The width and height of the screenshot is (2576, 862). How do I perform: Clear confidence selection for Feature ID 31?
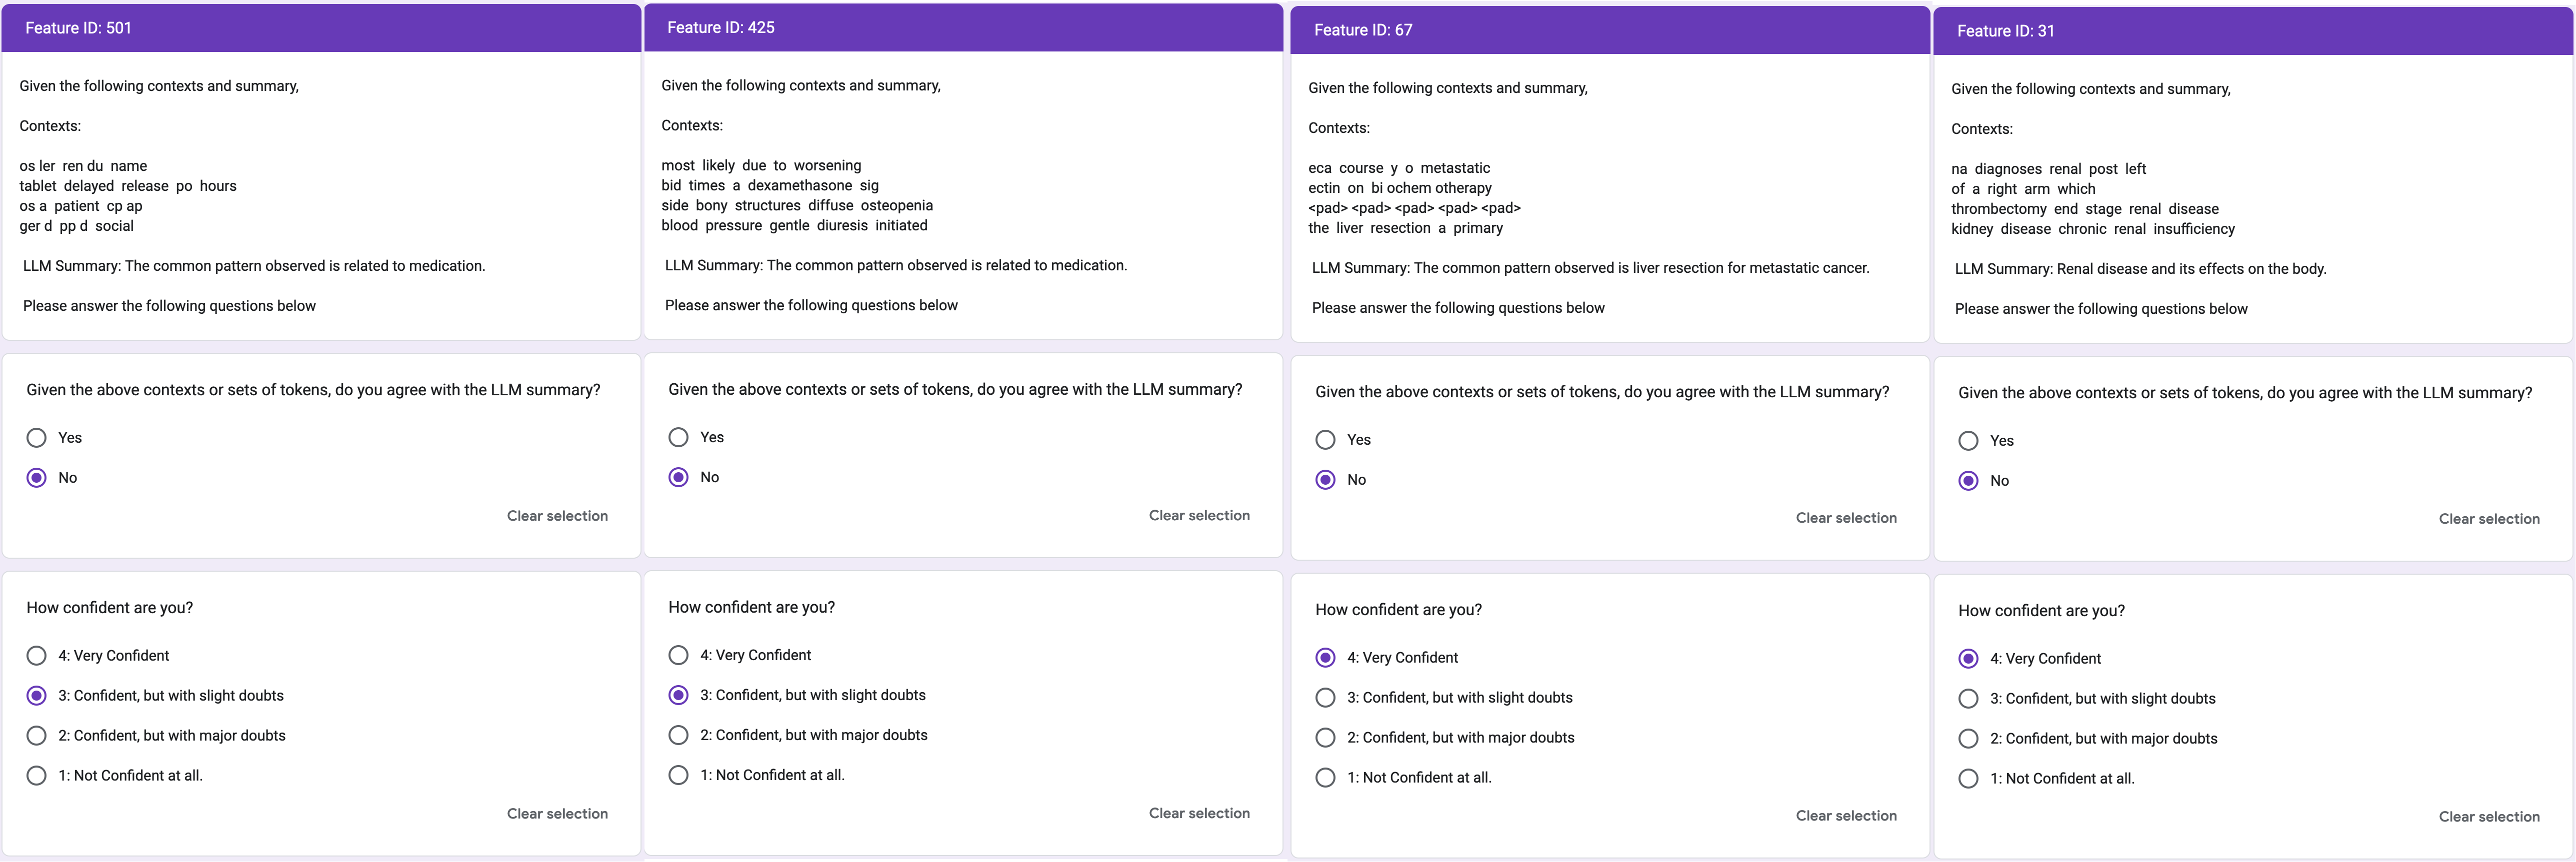pyautogui.click(x=2489, y=817)
